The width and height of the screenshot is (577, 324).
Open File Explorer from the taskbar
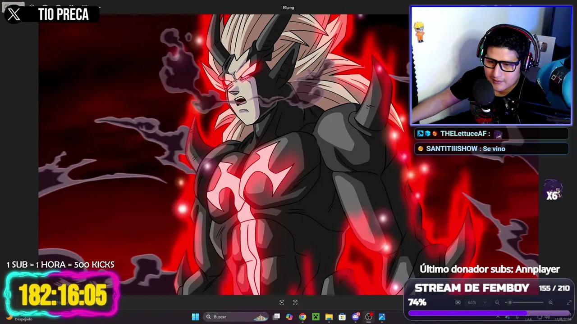pos(329,317)
